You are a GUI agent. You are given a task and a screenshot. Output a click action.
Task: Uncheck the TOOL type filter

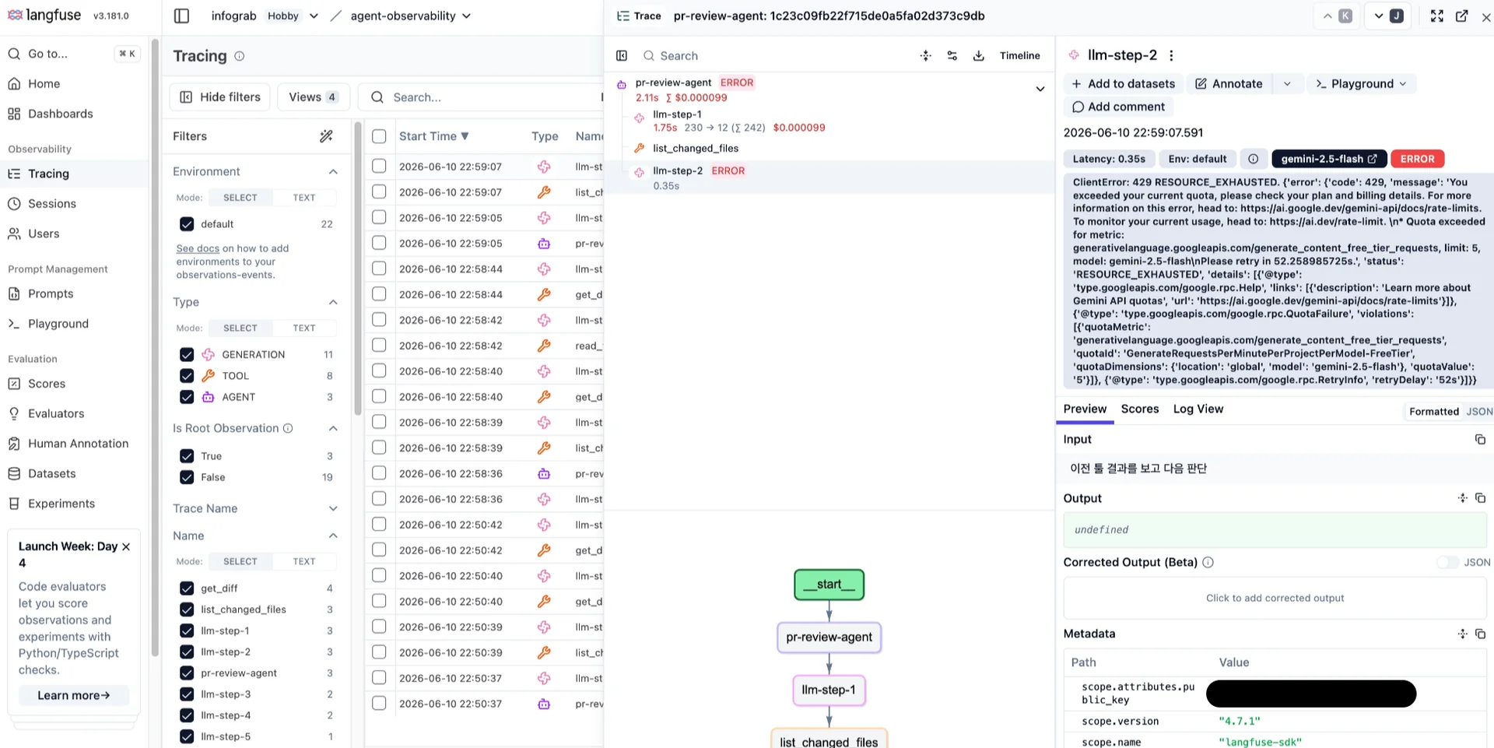187,376
